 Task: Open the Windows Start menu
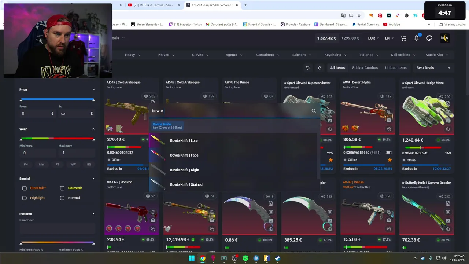[192, 258]
